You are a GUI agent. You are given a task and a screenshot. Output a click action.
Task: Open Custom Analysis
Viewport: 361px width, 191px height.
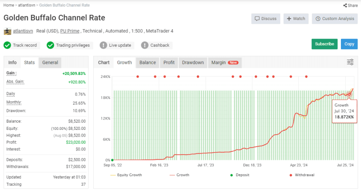(333, 19)
